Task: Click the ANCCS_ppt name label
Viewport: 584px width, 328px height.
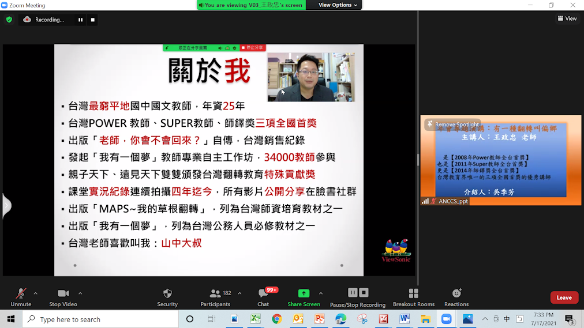Action: (453, 201)
